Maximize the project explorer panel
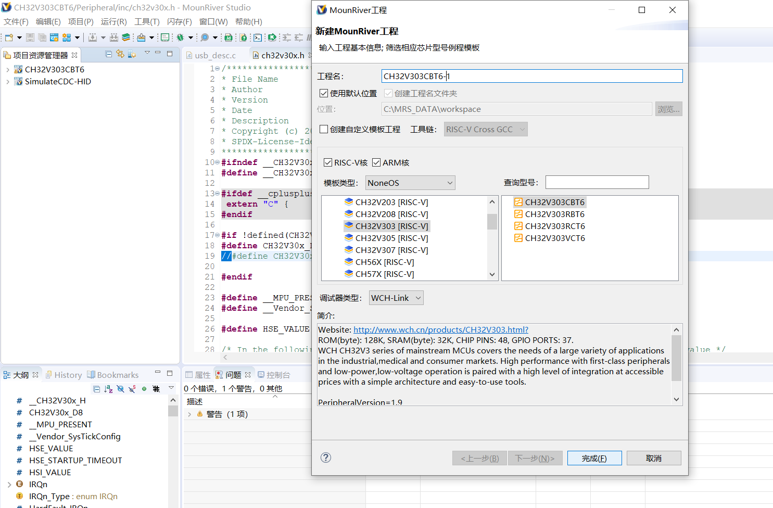 pos(170,53)
